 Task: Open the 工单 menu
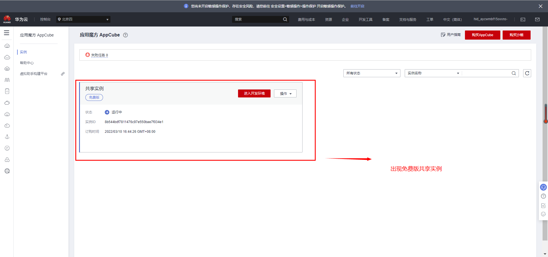[x=430, y=20]
